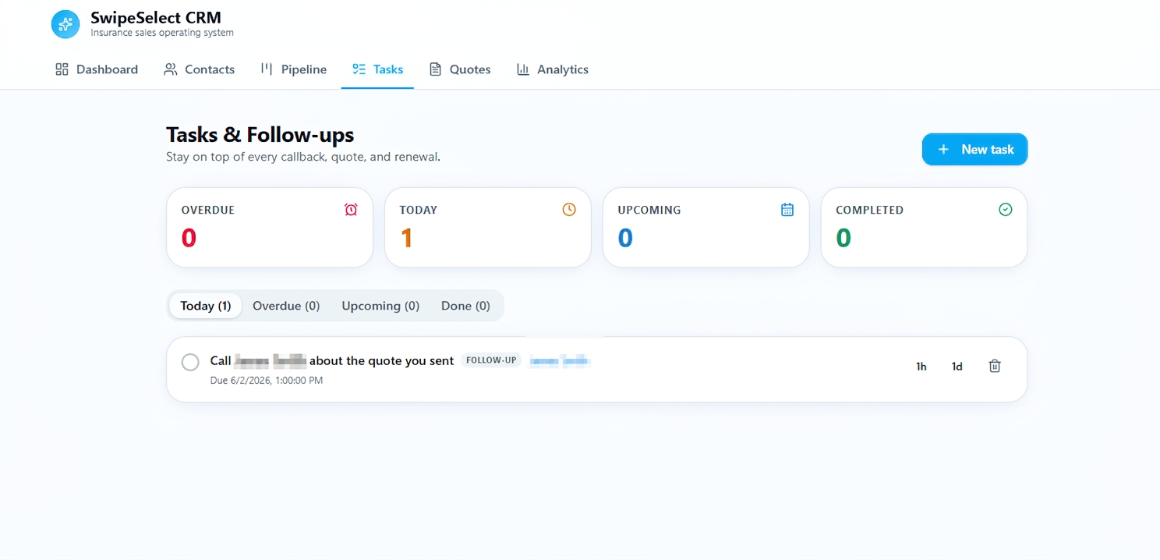Select the Done (0) filter tab
Viewport: 1160px width, 560px height.
(x=465, y=306)
